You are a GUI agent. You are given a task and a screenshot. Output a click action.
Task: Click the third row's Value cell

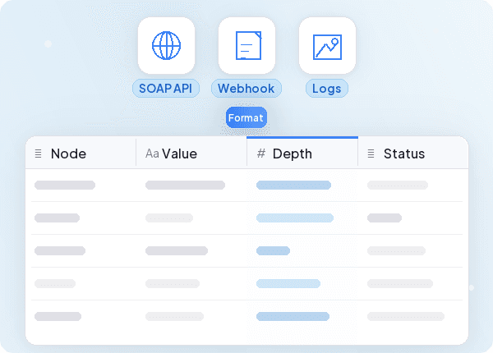pos(177,250)
